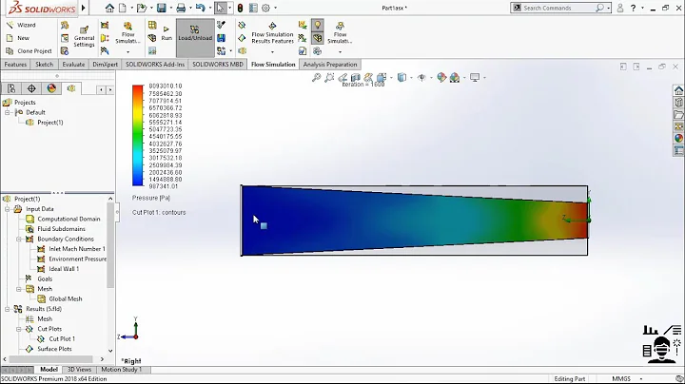
Task: Undo the last action
Action: click(x=200, y=8)
